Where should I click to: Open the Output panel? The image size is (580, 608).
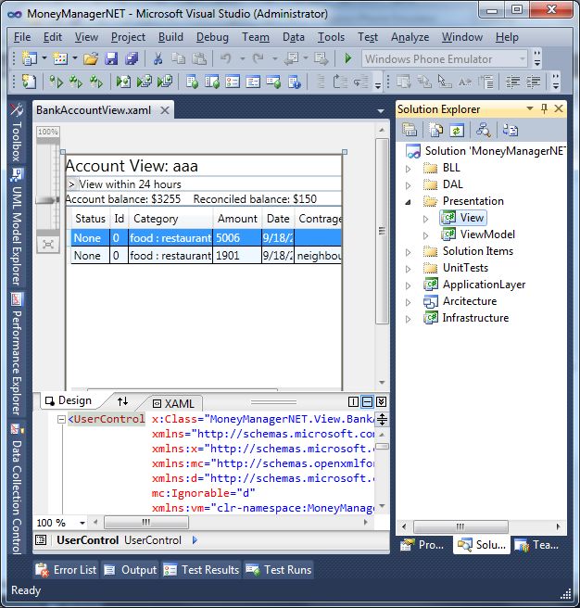131,570
